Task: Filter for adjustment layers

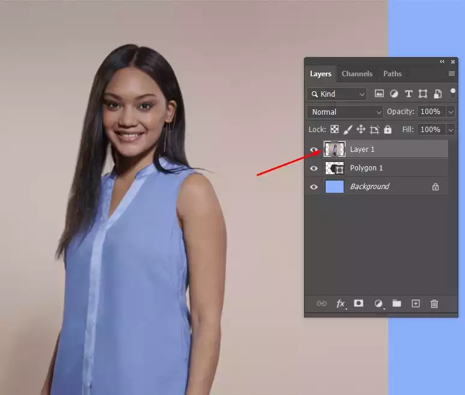Action: tap(394, 94)
